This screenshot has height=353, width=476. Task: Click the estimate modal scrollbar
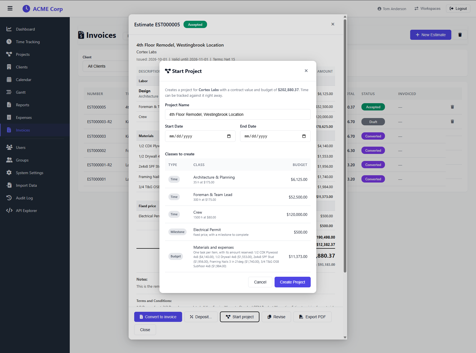(x=345, y=146)
